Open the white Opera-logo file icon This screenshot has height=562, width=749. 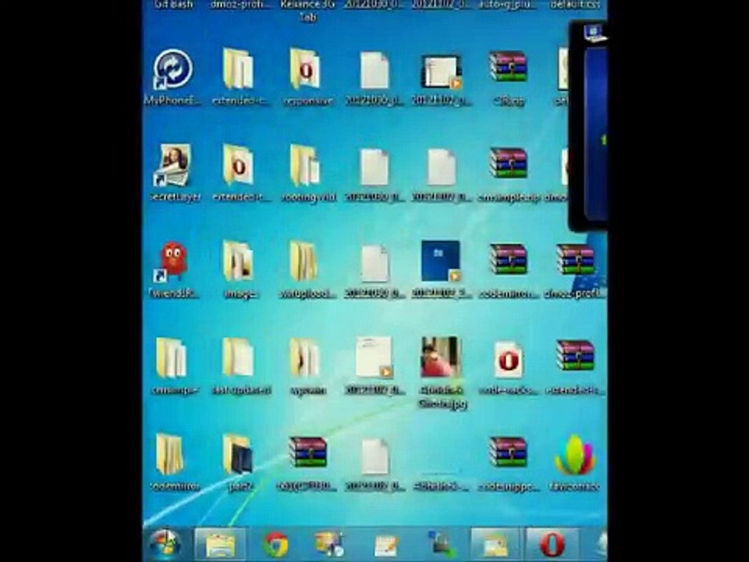tap(508, 359)
